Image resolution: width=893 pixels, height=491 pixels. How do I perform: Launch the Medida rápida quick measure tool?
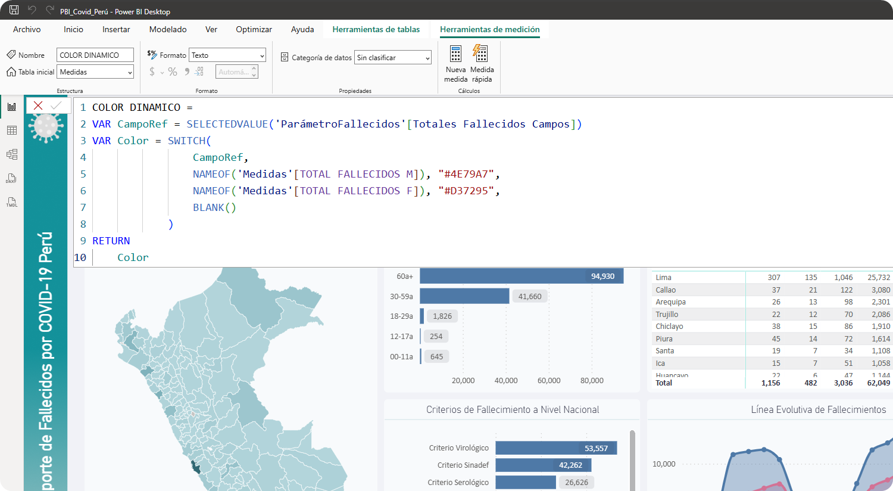click(x=482, y=64)
